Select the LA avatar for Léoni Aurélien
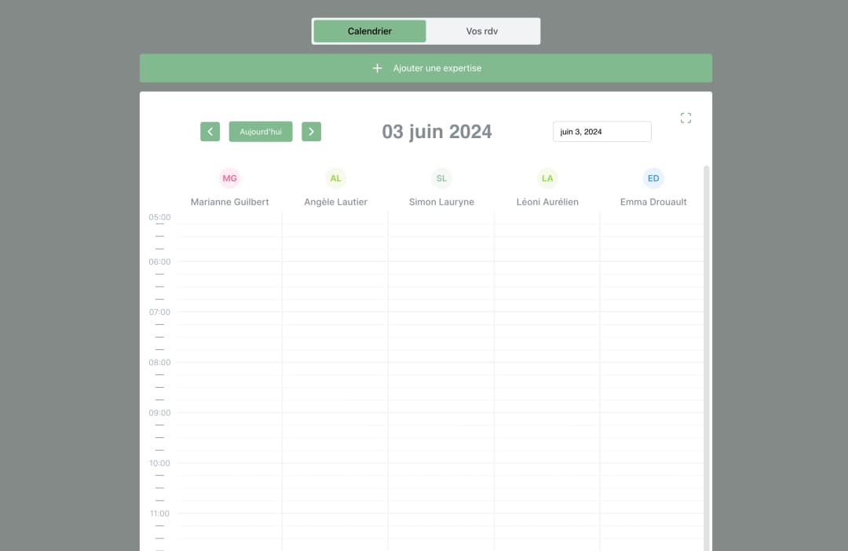848x551 pixels. [547, 178]
